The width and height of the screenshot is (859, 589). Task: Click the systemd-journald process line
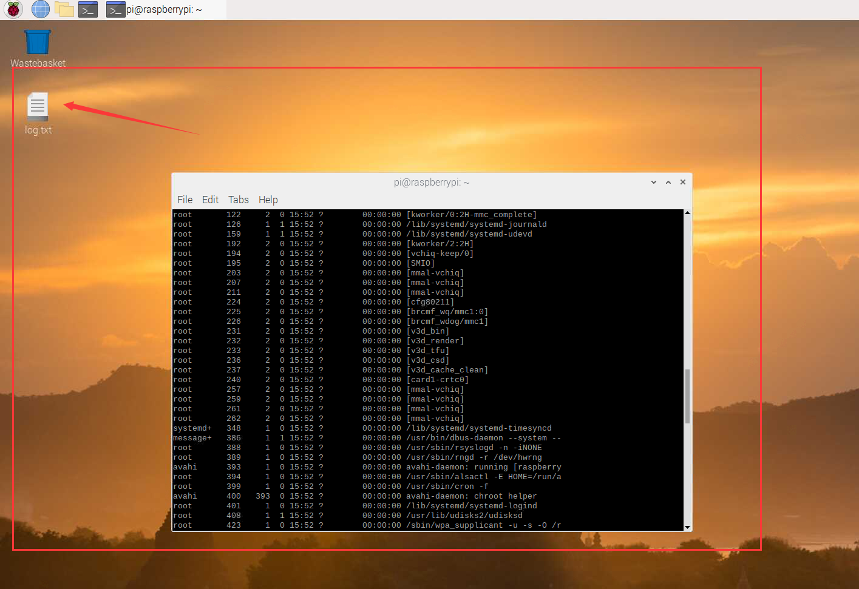(x=360, y=224)
